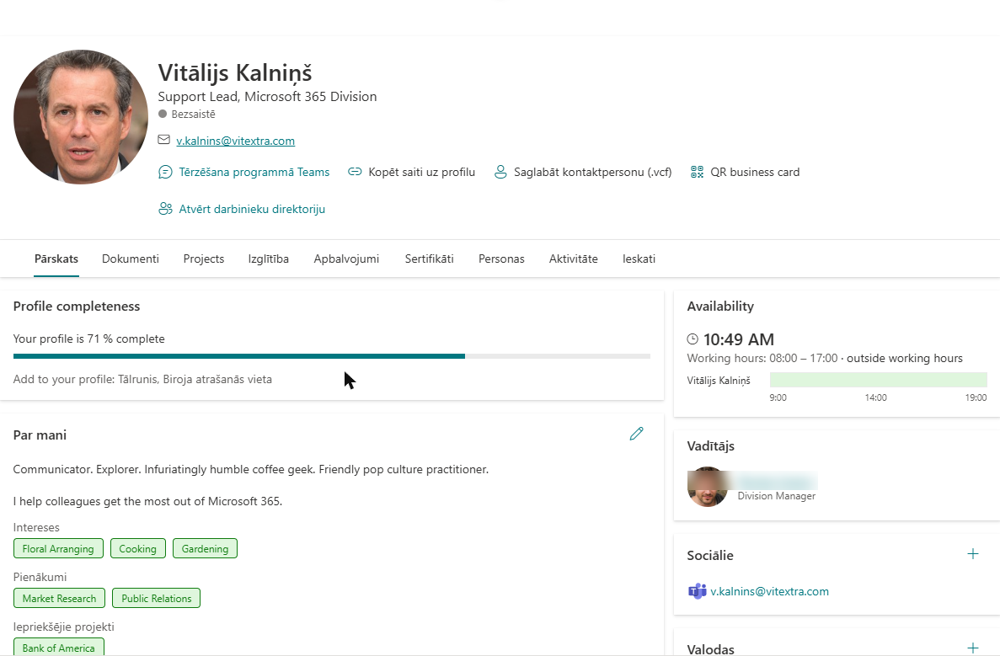
Task: Click the Par mani heading
Action: 40,435
